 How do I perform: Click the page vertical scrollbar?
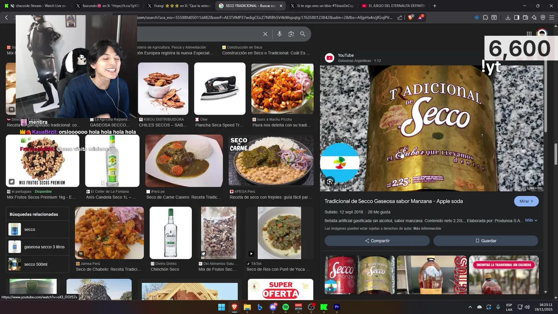555,155
